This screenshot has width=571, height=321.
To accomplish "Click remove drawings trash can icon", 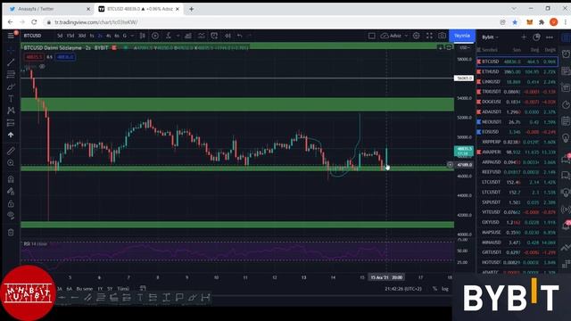I will click(x=11, y=232).
